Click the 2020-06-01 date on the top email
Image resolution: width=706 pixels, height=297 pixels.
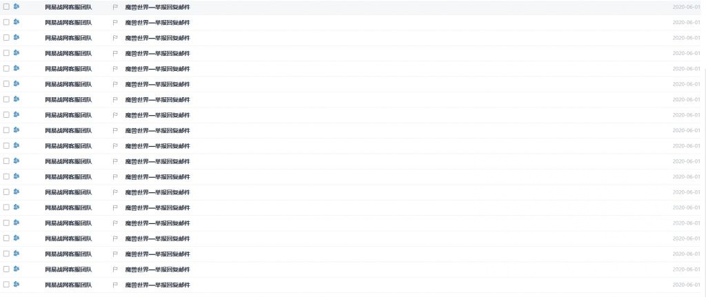(687, 7)
